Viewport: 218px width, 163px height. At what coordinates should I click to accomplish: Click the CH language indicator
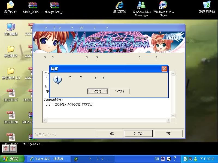pyautogui.click(x=157, y=159)
